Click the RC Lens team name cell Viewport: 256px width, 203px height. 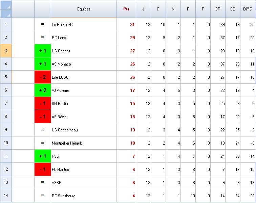click(84, 38)
